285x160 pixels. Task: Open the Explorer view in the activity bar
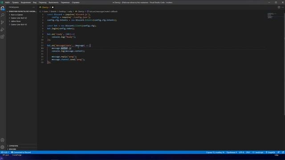(x=3, y=8)
